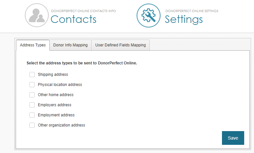Click the 'Employers address' label
Screen dimensions: 254x153
(55, 105)
